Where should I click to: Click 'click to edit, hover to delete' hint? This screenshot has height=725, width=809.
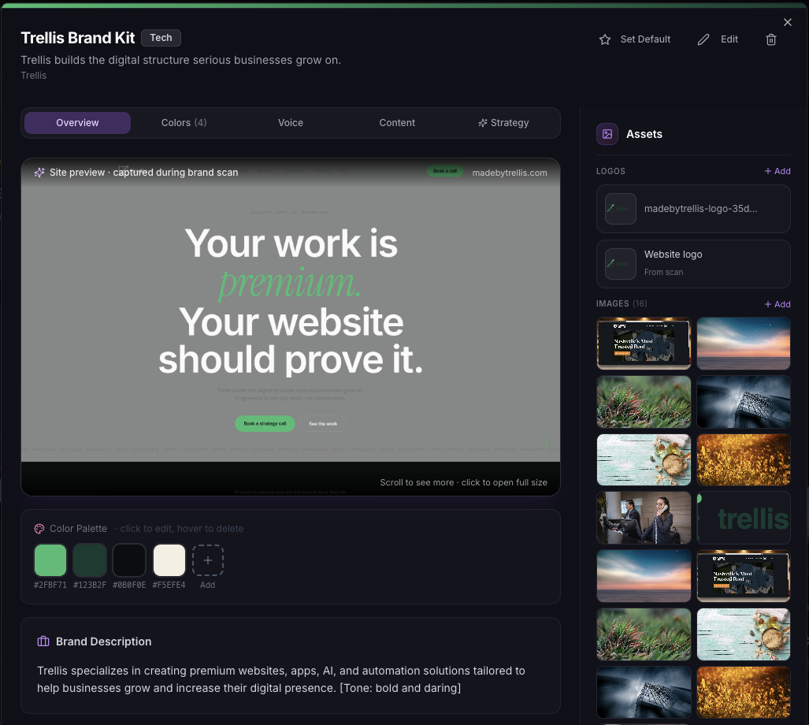coord(182,529)
